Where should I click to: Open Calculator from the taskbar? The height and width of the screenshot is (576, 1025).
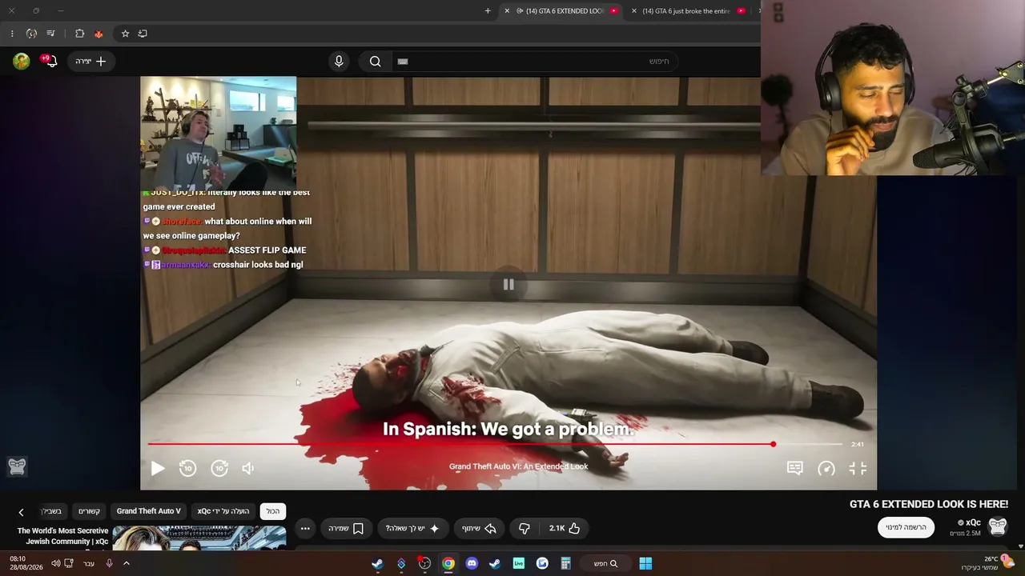[565, 563]
